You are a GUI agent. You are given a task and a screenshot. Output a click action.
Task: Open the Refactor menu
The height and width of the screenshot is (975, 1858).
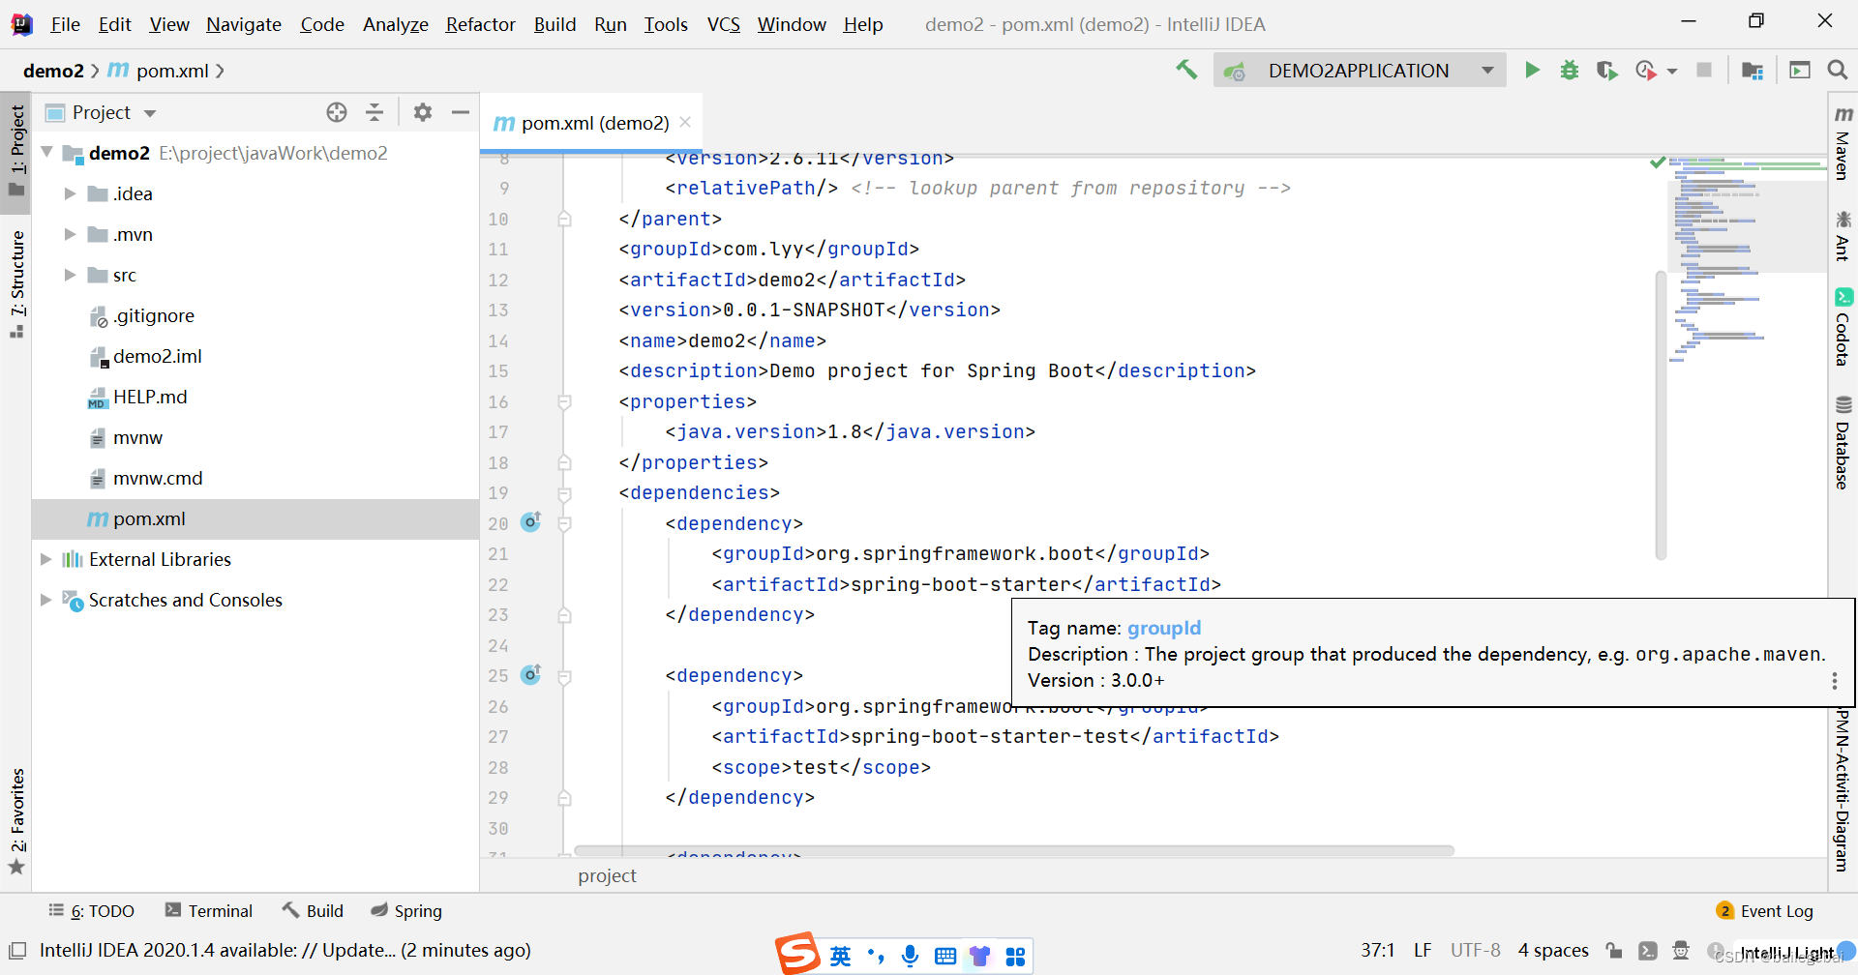(x=480, y=24)
